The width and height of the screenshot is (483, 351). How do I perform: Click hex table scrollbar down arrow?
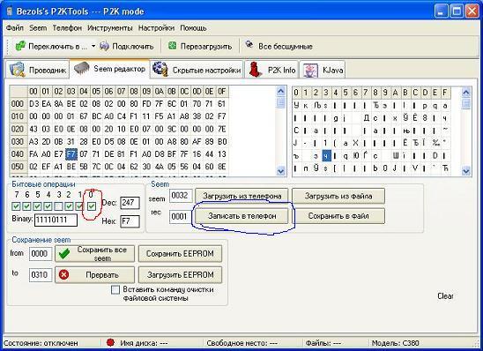pyautogui.click(x=280, y=171)
